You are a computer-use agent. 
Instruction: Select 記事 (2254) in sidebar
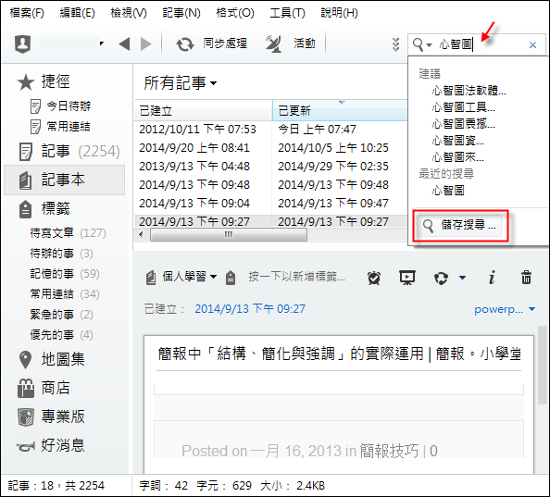coord(69,152)
